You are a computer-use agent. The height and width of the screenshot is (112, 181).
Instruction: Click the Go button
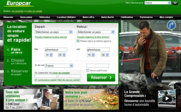[175, 3]
